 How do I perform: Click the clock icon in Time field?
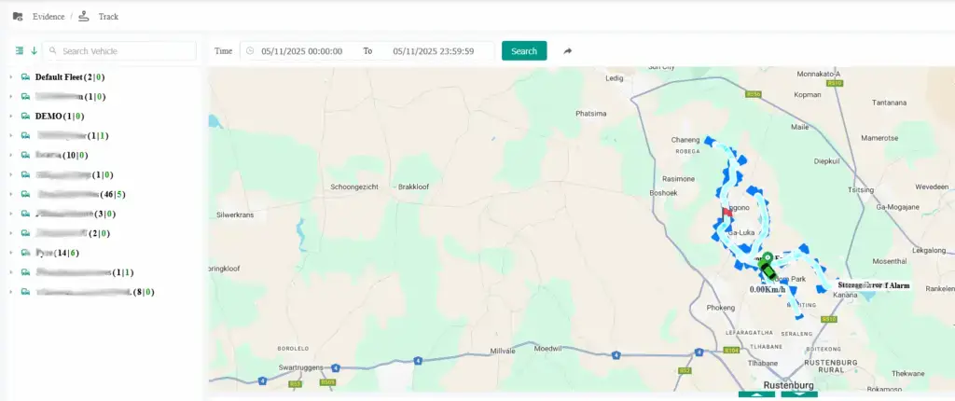point(250,51)
